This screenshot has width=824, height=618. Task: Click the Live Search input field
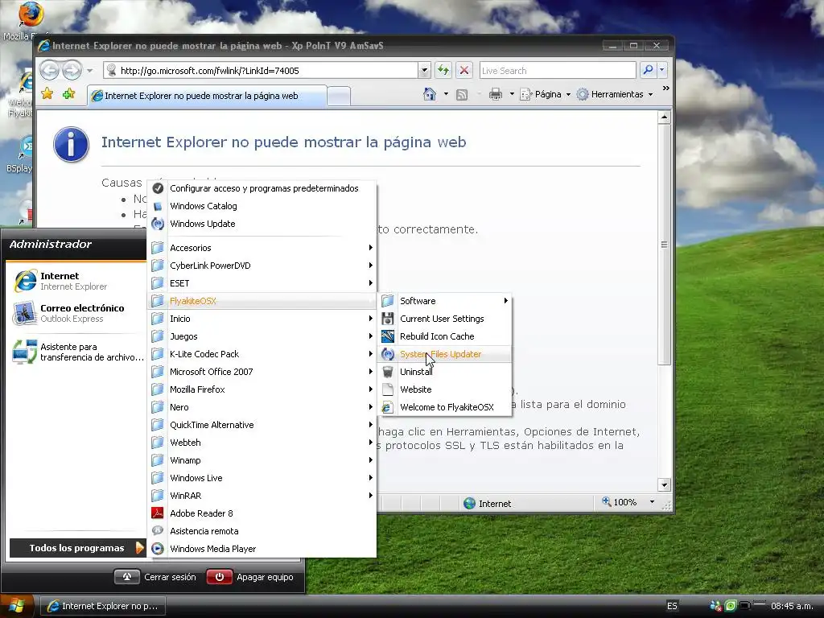coord(557,71)
